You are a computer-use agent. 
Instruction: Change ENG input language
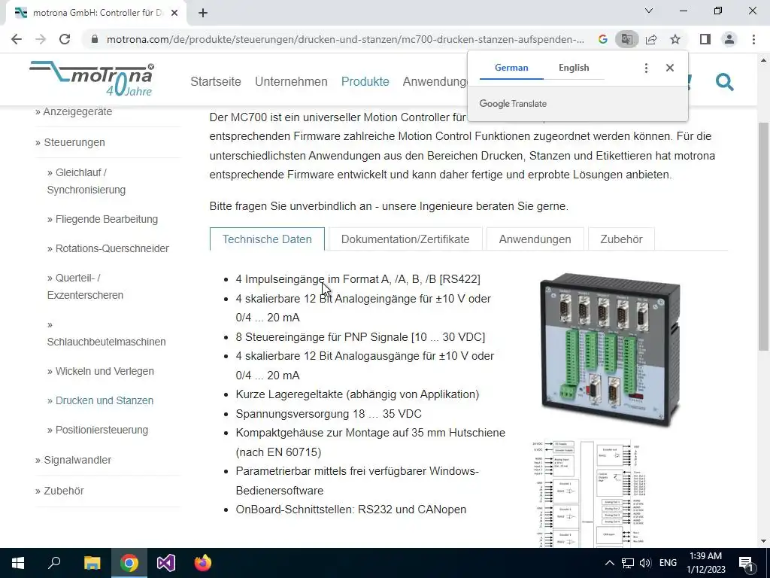pos(668,563)
